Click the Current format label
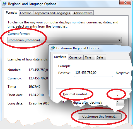The image size is (133, 129). 19,34
